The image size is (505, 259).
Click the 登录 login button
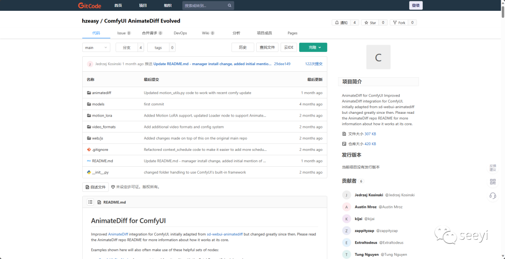click(416, 6)
